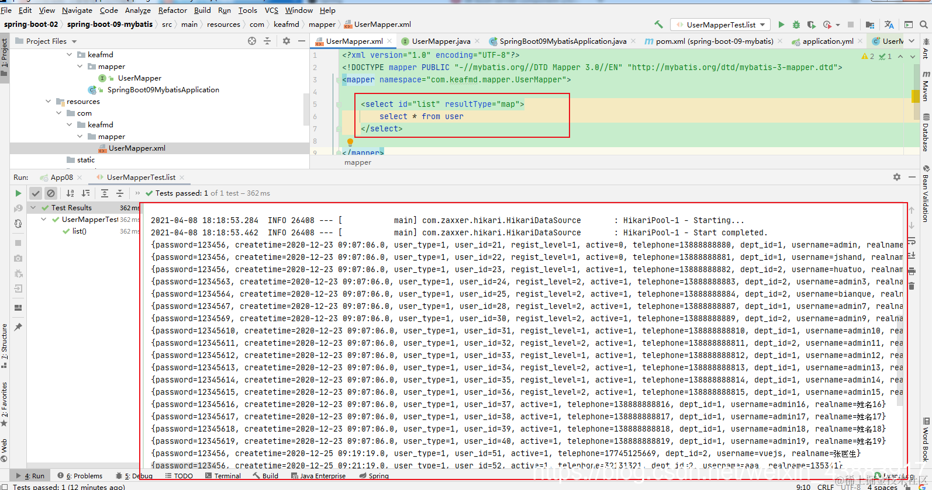Screen dimensions: 932x490
Task: Run with coverage shield icon
Action: point(812,25)
